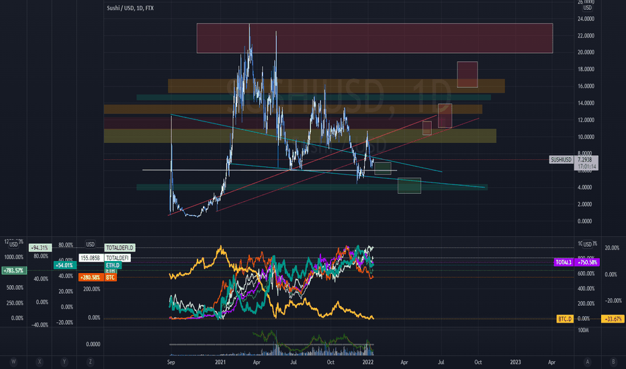Image resolution: width=626 pixels, height=369 pixels.
Task: Open the USD currency selector above TOTAL3 value
Action: (587, 244)
